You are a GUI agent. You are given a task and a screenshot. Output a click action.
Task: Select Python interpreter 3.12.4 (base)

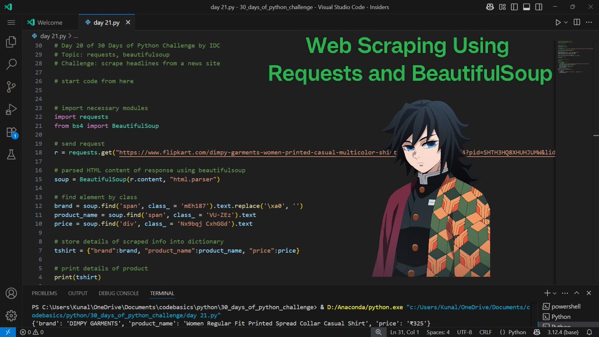point(562,332)
